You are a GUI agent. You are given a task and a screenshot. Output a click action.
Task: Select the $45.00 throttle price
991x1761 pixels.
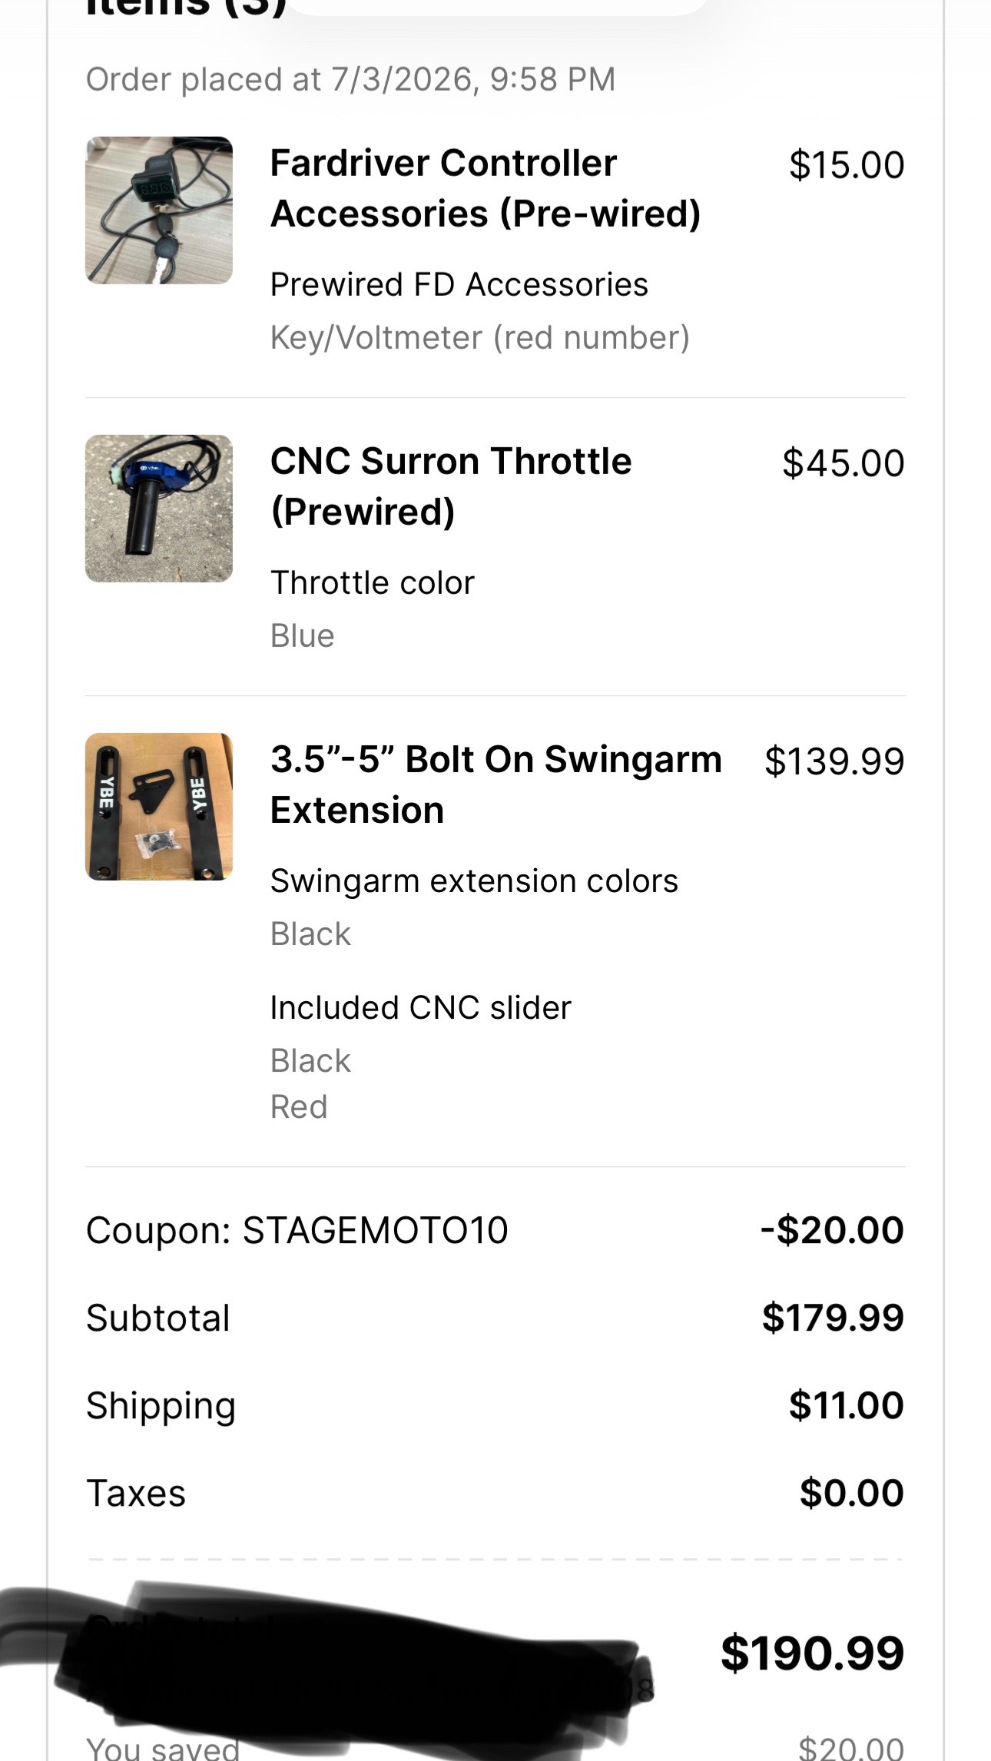[x=844, y=463]
